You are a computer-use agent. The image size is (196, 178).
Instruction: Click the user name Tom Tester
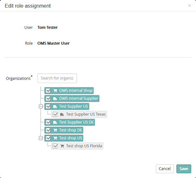click(x=47, y=27)
